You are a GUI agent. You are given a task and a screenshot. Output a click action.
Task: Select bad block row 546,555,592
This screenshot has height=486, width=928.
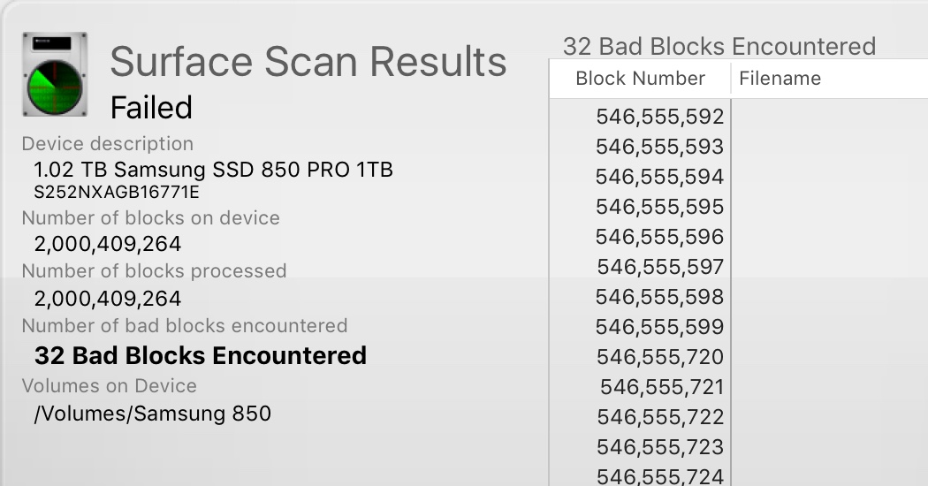click(659, 117)
